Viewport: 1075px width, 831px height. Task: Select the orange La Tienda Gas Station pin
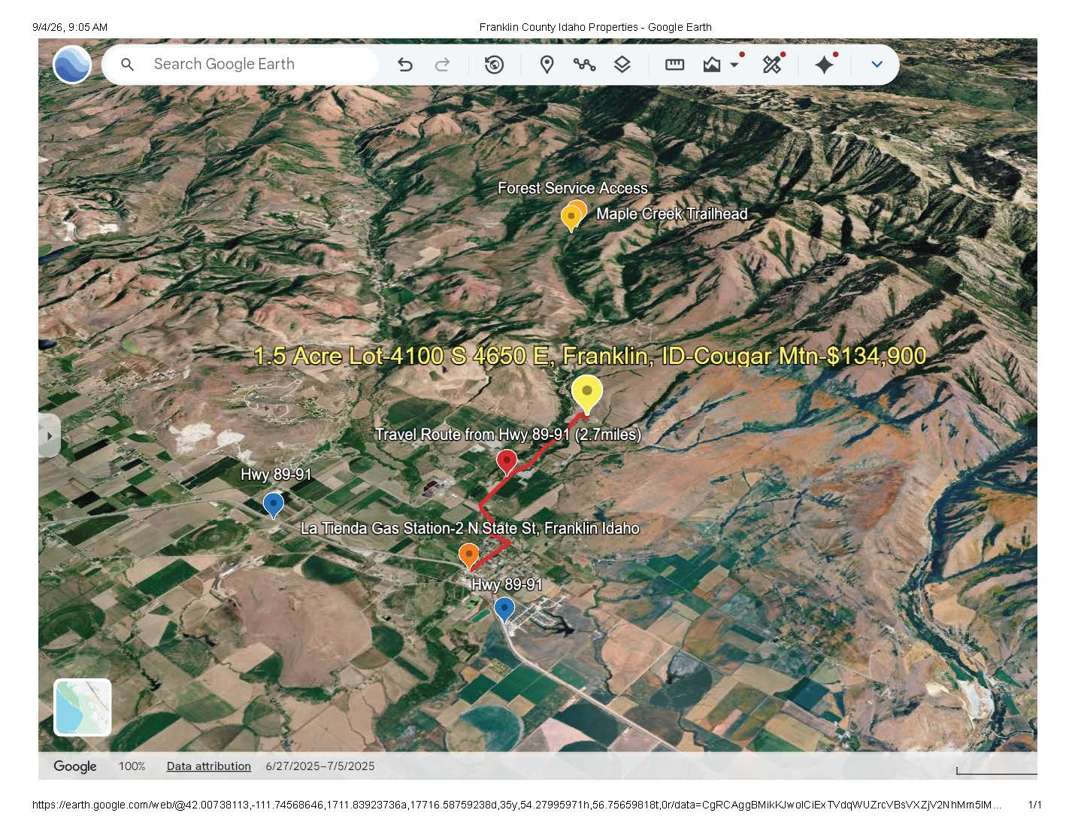469,556
